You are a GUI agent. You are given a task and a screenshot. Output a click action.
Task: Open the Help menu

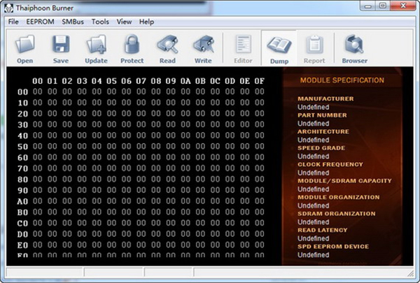pyautogui.click(x=146, y=22)
